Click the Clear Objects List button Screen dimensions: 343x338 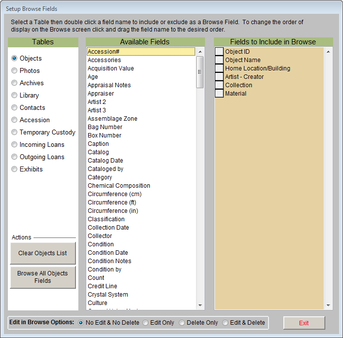tap(43, 253)
